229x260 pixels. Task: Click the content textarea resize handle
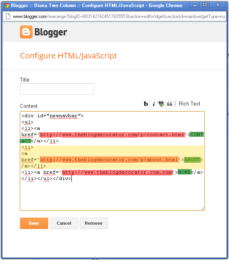pyautogui.click(x=202, y=208)
